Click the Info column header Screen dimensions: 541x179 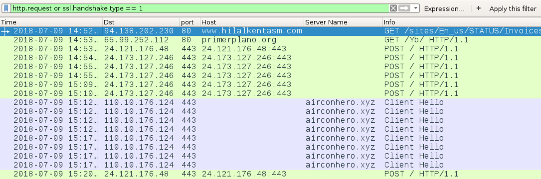click(x=462, y=22)
